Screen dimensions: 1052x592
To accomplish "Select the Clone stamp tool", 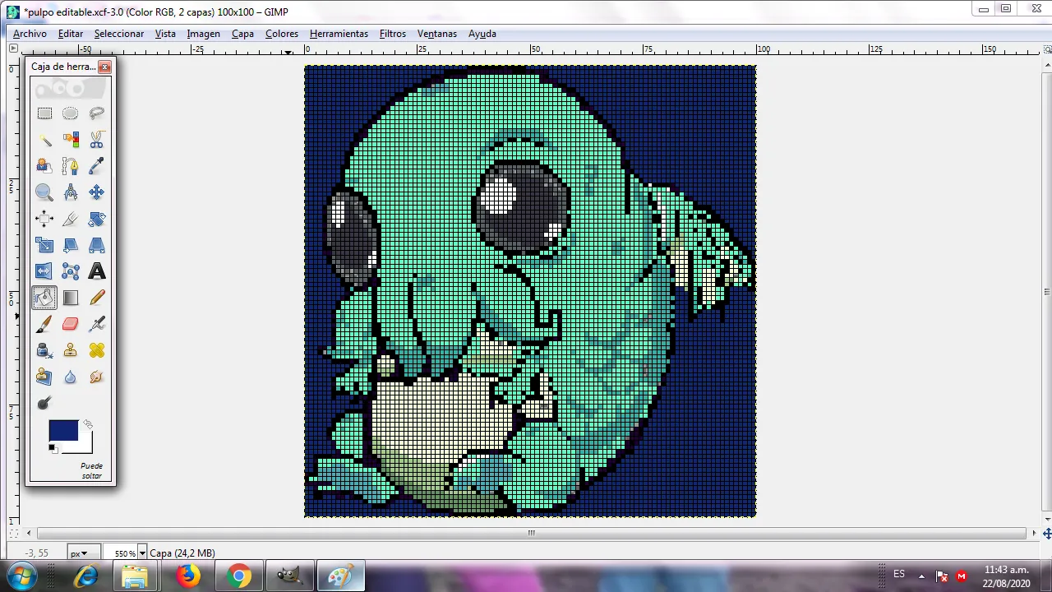I will click(71, 350).
